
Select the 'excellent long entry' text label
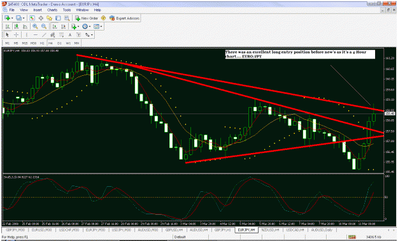point(300,54)
